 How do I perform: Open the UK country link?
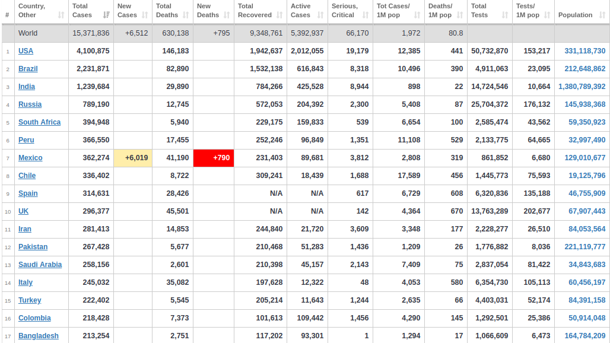click(23, 211)
